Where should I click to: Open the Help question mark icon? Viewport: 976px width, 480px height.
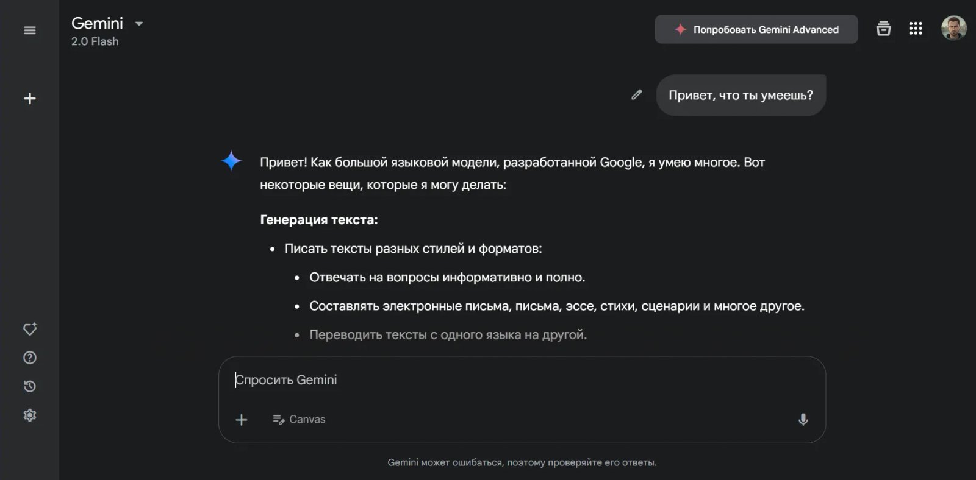coord(29,358)
